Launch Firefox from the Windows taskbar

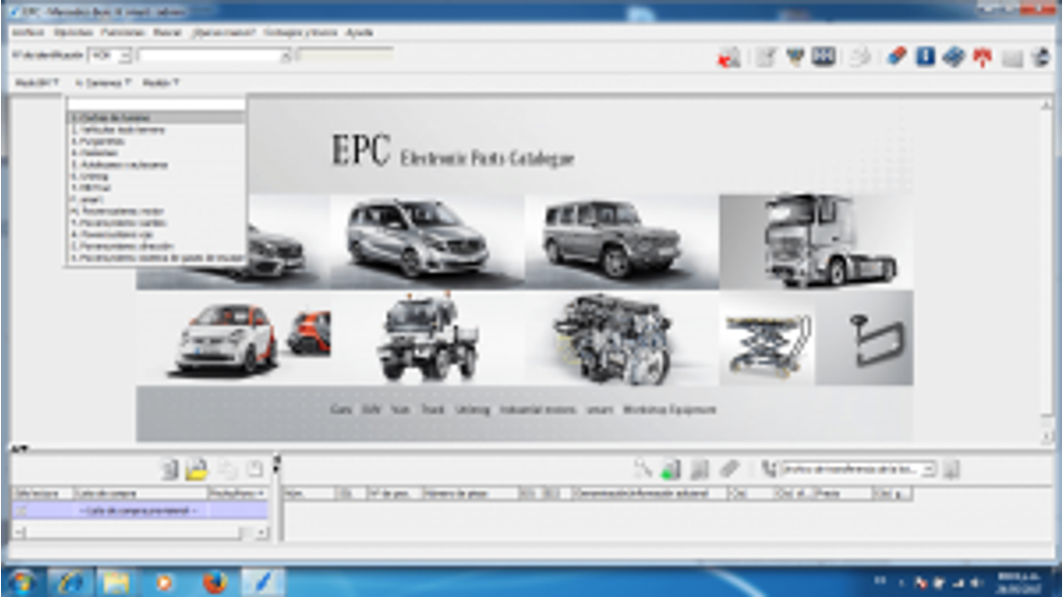pyautogui.click(x=215, y=582)
